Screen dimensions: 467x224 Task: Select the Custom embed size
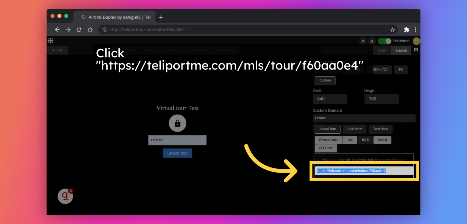click(325, 80)
